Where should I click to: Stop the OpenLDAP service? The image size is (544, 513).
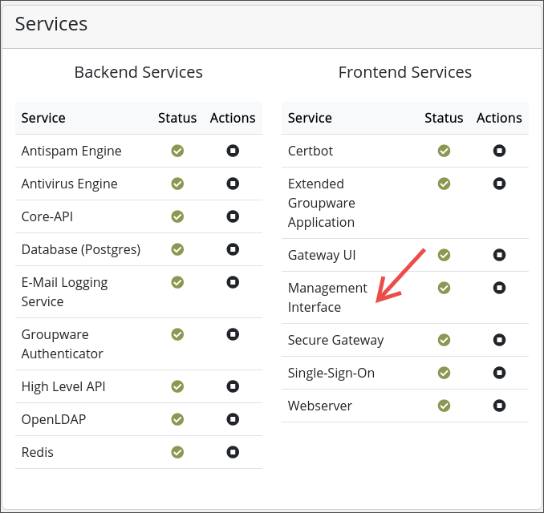tap(233, 419)
